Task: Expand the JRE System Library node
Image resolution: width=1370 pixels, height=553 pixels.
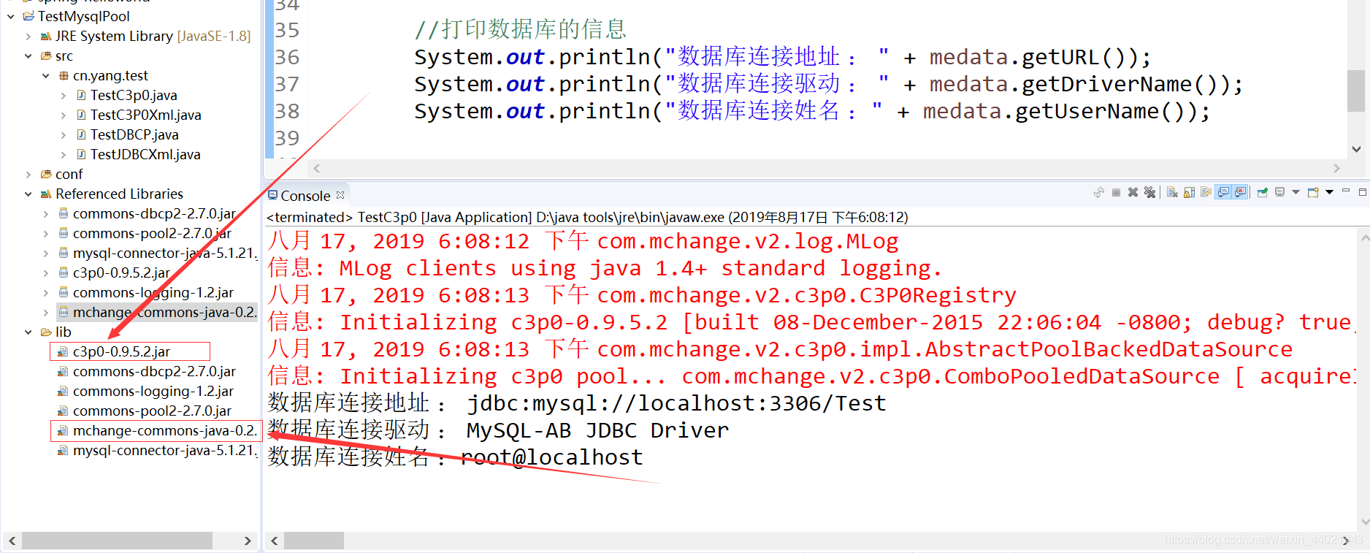Action: (x=28, y=36)
